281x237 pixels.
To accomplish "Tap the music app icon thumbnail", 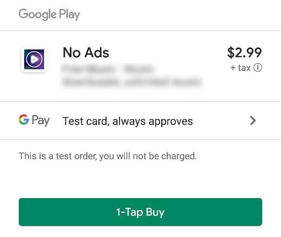I will pos(34,59).
